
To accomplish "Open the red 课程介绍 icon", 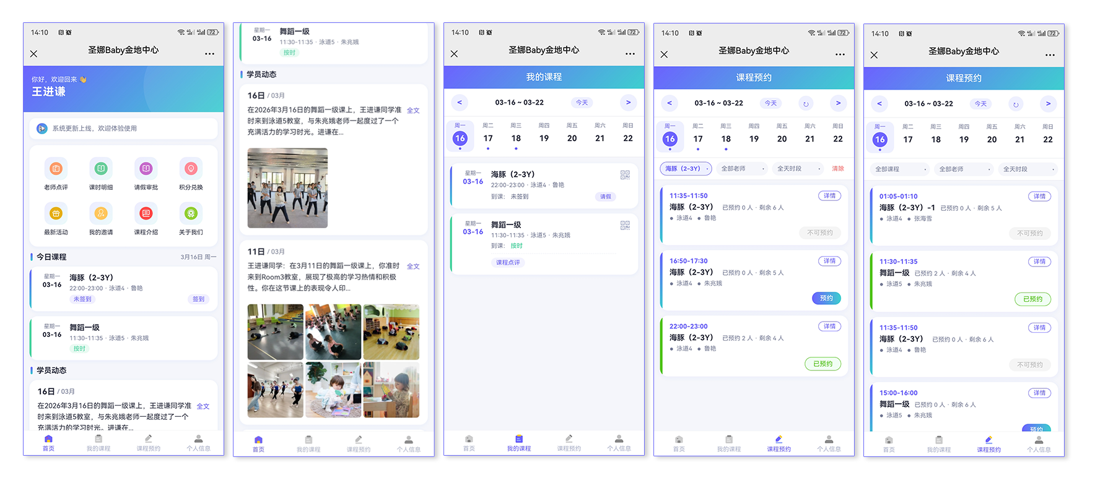I will click(x=146, y=214).
